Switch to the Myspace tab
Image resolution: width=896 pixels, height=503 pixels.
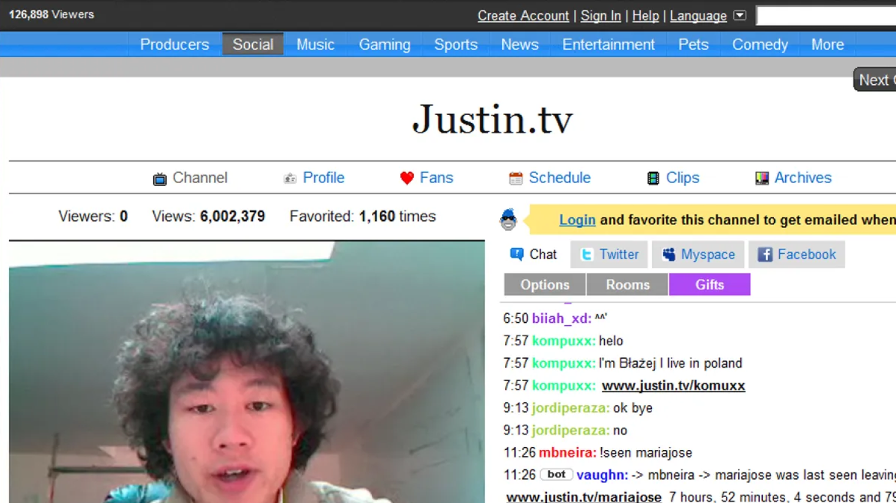698,254
